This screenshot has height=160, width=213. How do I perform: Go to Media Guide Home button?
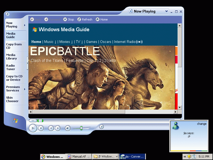point(102,19)
